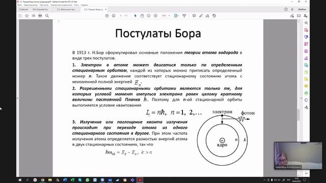Screen dimensions: 326x183
Task: Add a comment note icon
Action: coord(194,16)
